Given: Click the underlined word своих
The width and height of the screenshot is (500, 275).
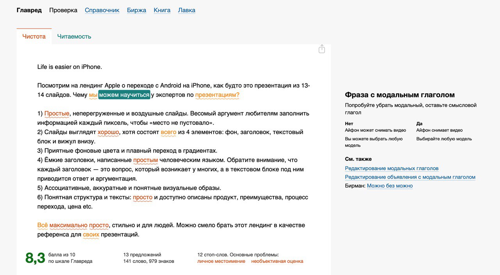Looking at the screenshot, I should coord(91,235).
